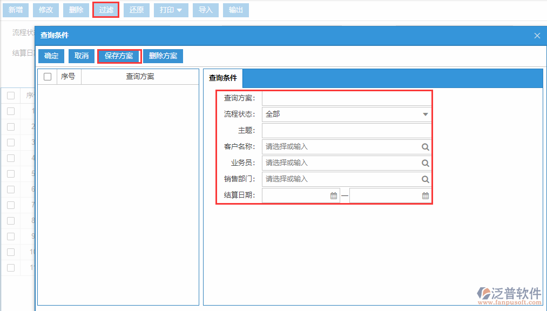
Task: Open the salesperson lookup magnifier
Action: [425, 163]
